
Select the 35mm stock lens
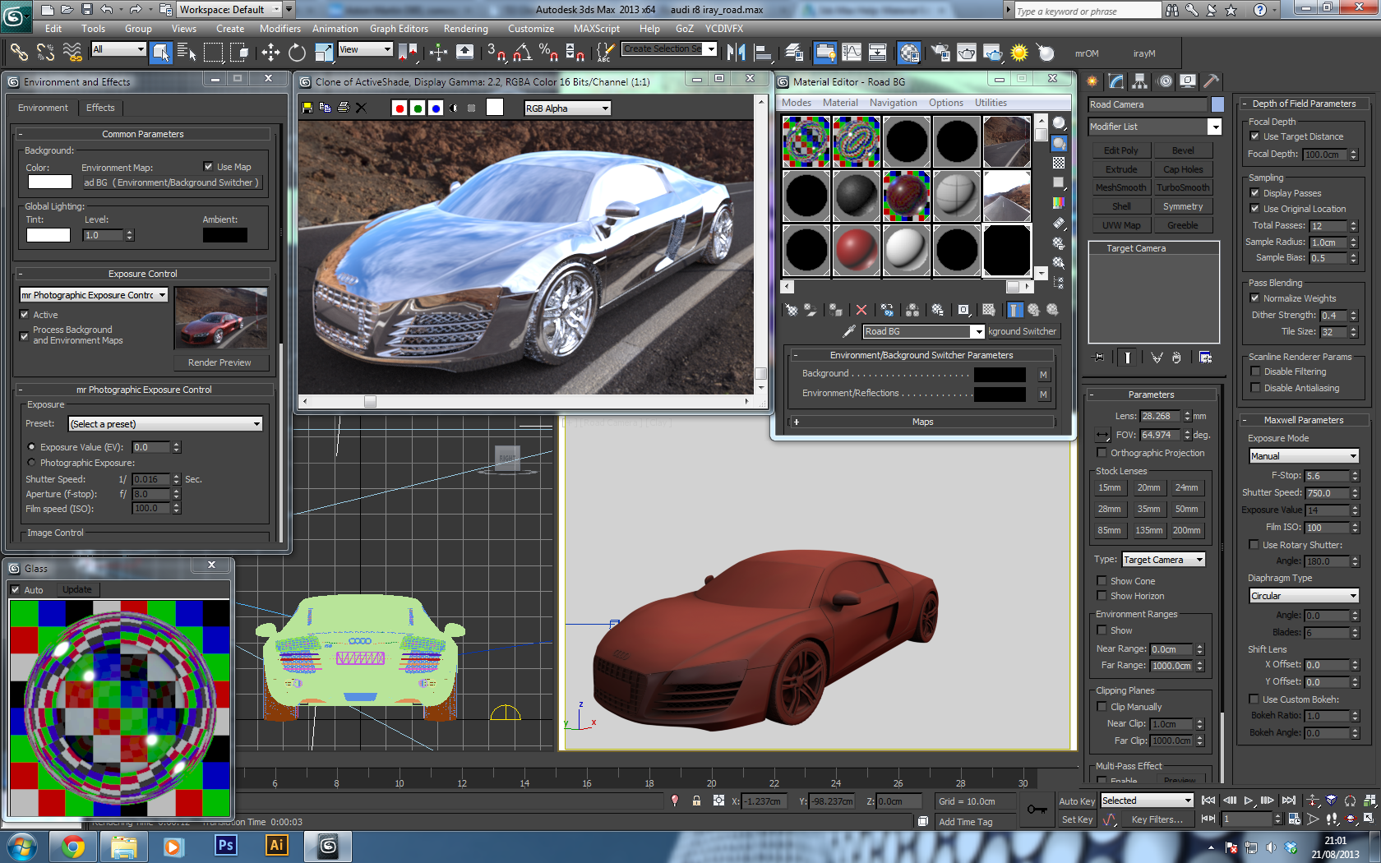1148,510
